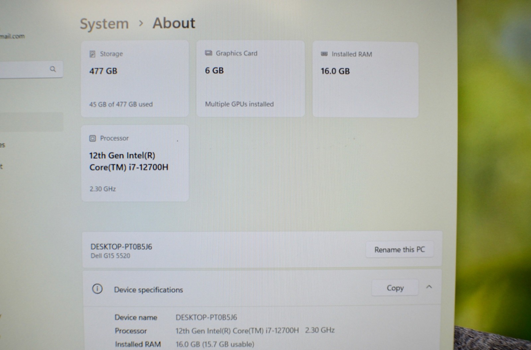
Task: Click the Device specifications info icon
Action: tap(97, 289)
